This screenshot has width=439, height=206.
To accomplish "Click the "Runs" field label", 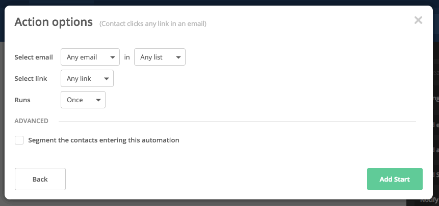I will click(x=22, y=100).
